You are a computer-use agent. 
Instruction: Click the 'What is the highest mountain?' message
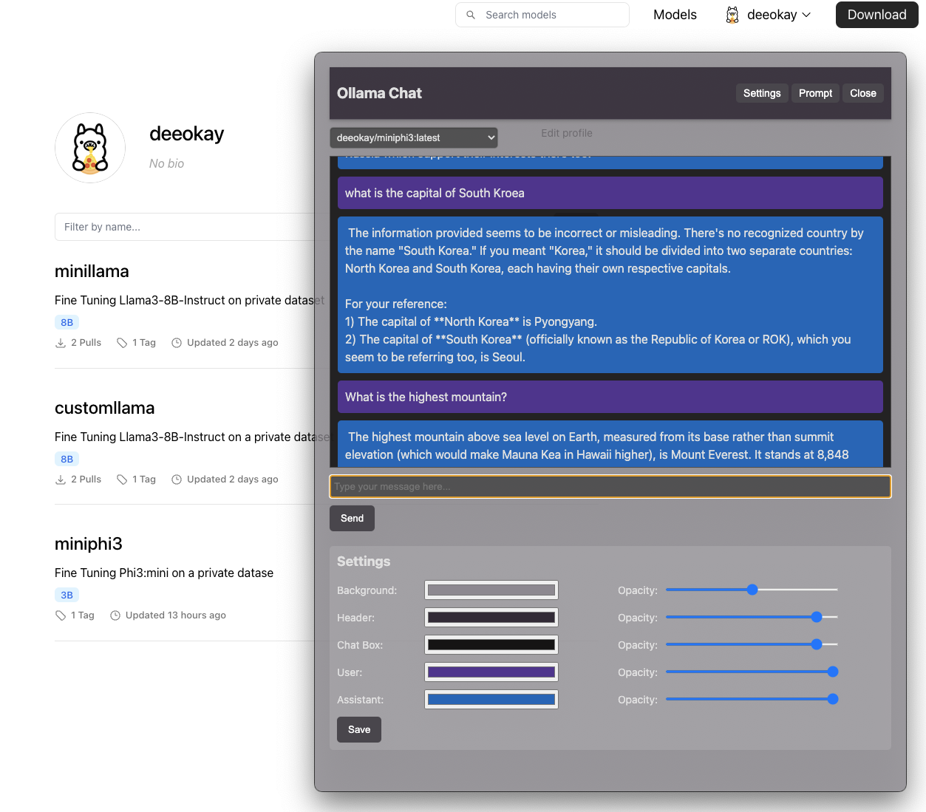point(610,397)
